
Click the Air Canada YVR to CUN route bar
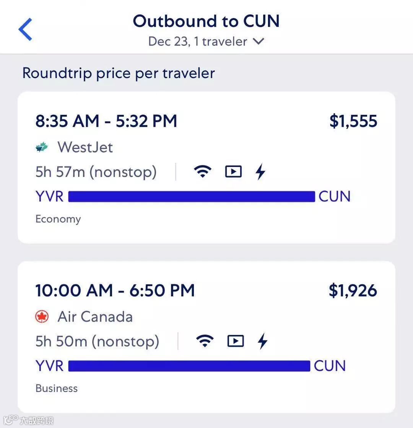point(189,366)
